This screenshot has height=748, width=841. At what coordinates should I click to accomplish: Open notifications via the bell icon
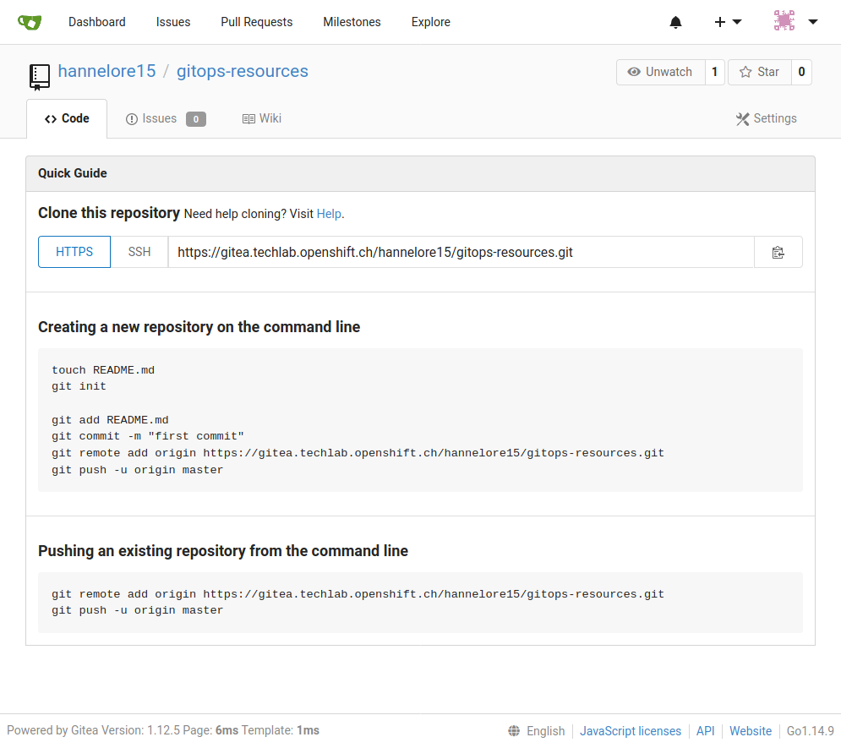(x=675, y=22)
